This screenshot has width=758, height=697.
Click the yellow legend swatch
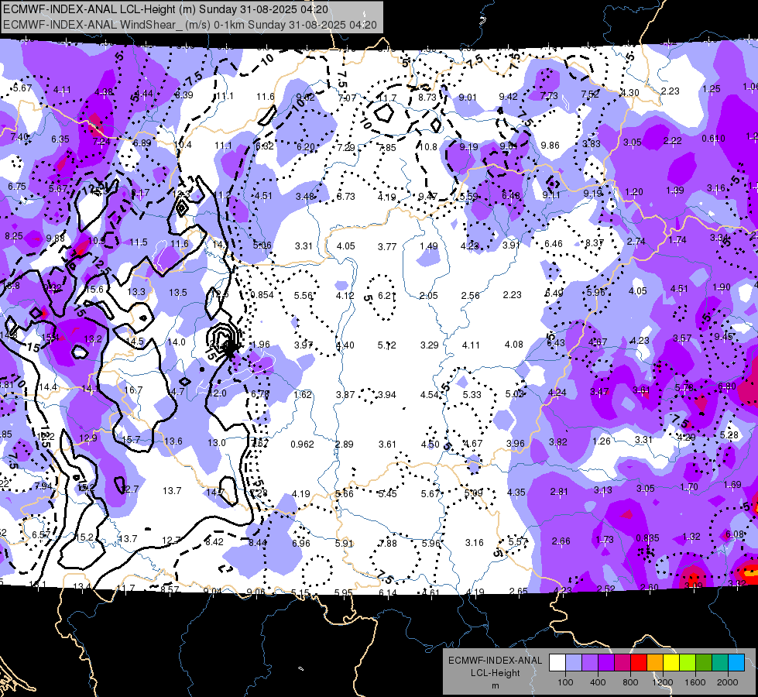point(671,663)
